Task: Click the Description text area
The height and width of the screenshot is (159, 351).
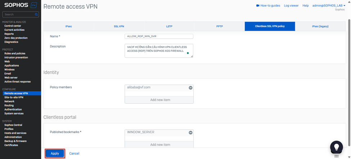Action: click(x=159, y=51)
